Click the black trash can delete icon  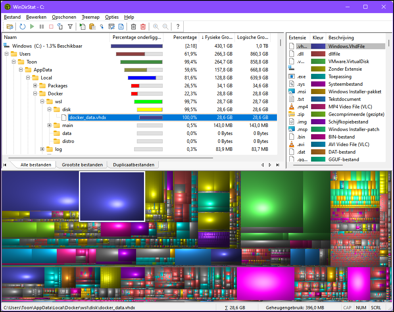pyautogui.click(x=133, y=27)
